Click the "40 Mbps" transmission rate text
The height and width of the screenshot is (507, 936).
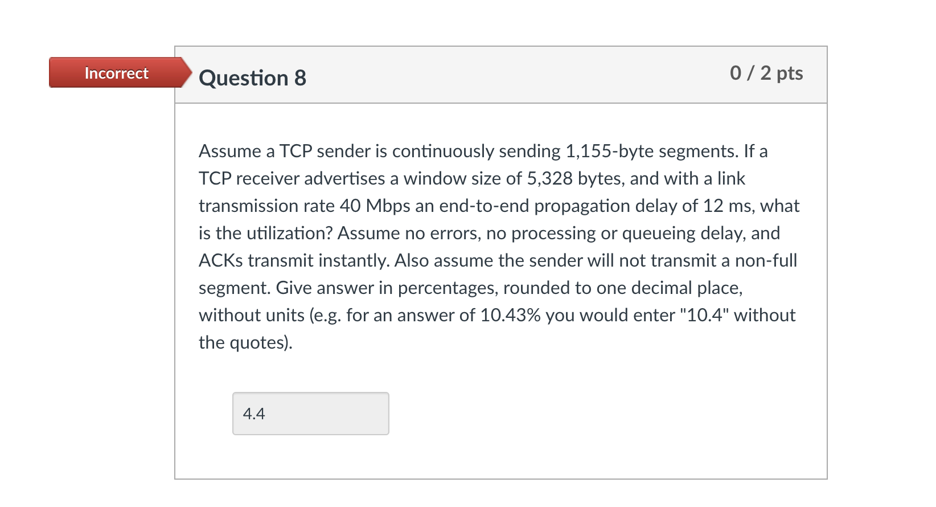[375, 206]
